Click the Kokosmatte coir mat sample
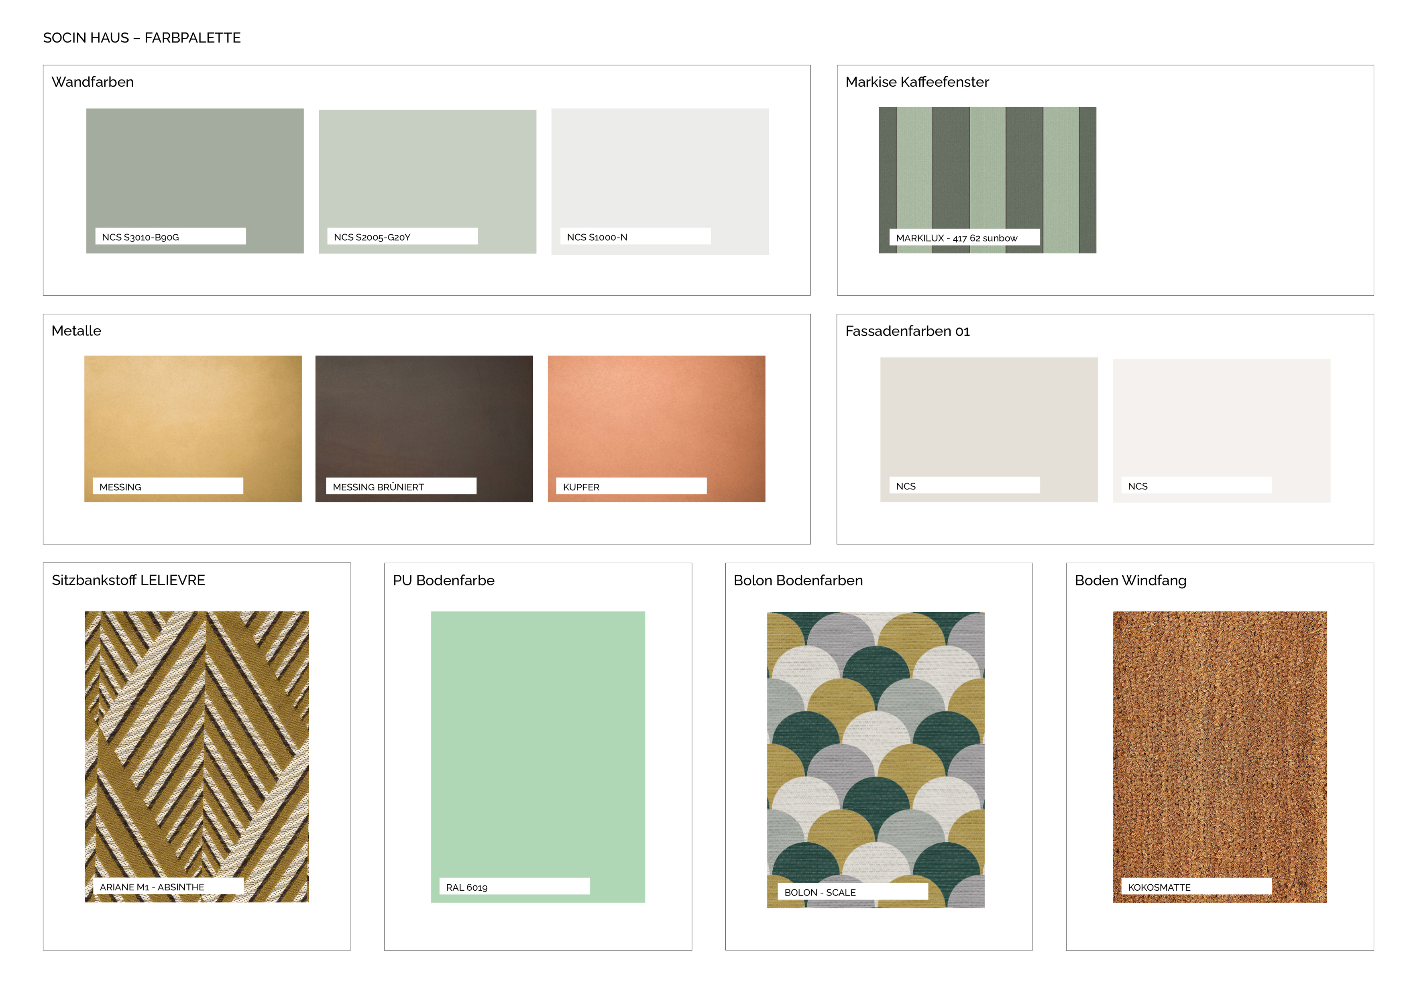This screenshot has height=993, width=1405. (1220, 757)
